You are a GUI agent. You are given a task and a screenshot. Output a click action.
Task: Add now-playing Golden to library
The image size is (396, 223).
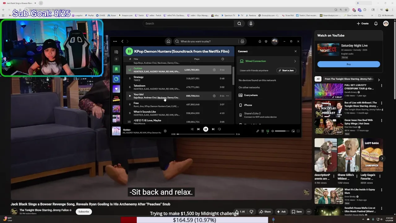pyautogui.click(x=165, y=131)
